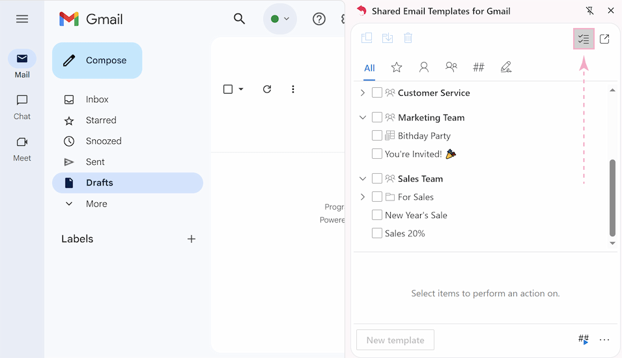The width and height of the screenshot is (622, 358).
Task: Click the export templates toolbar icon
Action: [387, 38]
